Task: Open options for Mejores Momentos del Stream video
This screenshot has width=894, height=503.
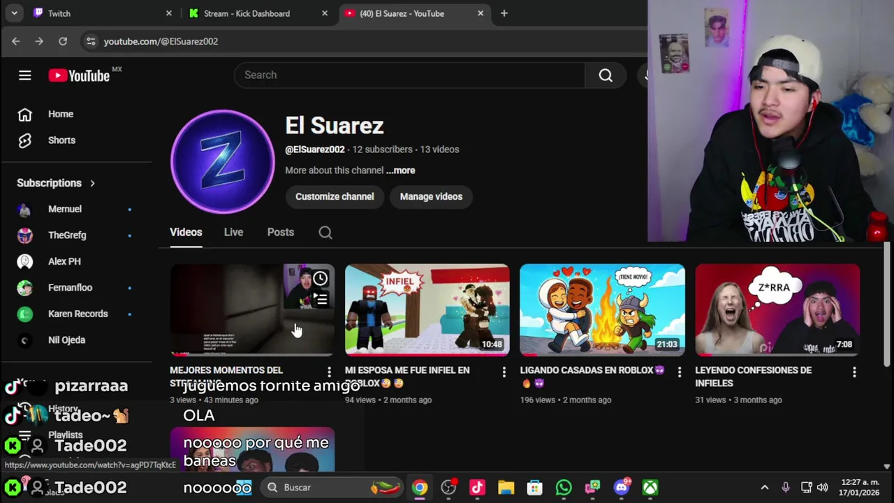Action: 330,372
